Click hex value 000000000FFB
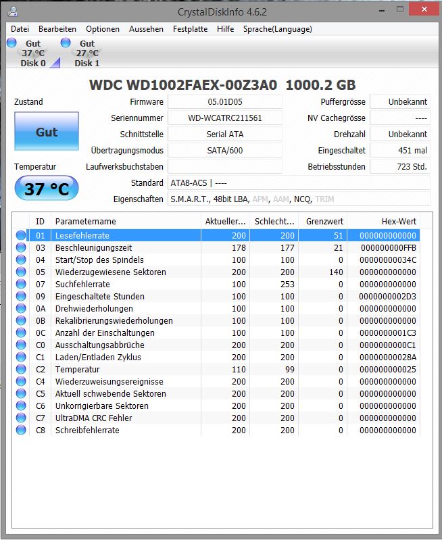Viewport: 442px width, 540px height. click(389, 247)
